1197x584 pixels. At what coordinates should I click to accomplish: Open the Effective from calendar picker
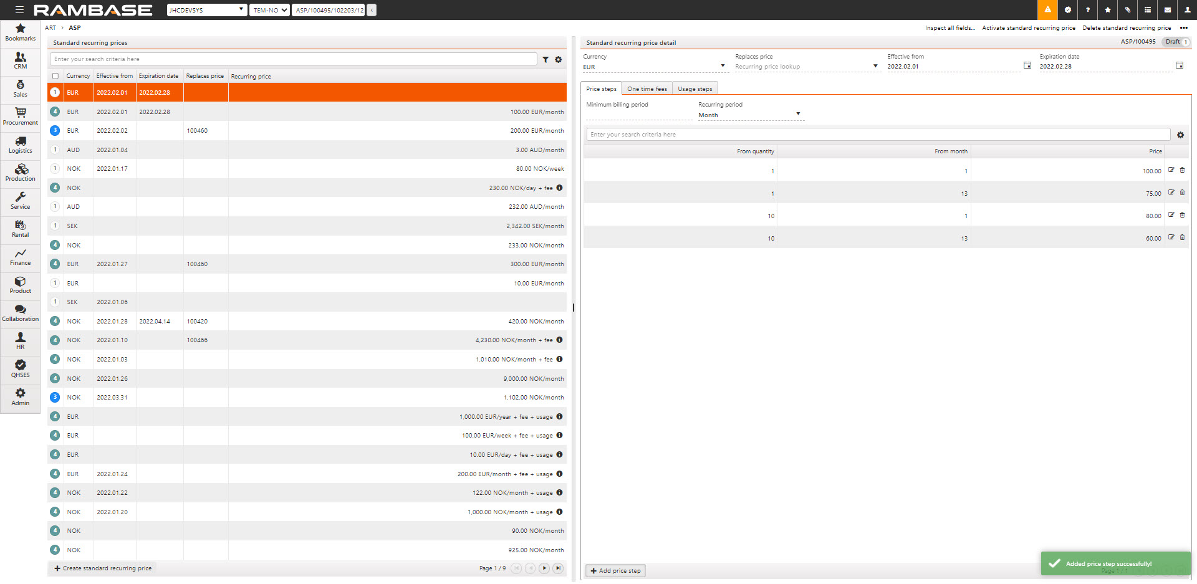1027,65
